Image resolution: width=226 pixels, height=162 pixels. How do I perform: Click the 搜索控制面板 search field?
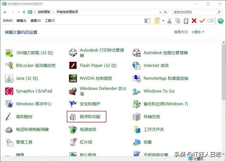point(197,12)
